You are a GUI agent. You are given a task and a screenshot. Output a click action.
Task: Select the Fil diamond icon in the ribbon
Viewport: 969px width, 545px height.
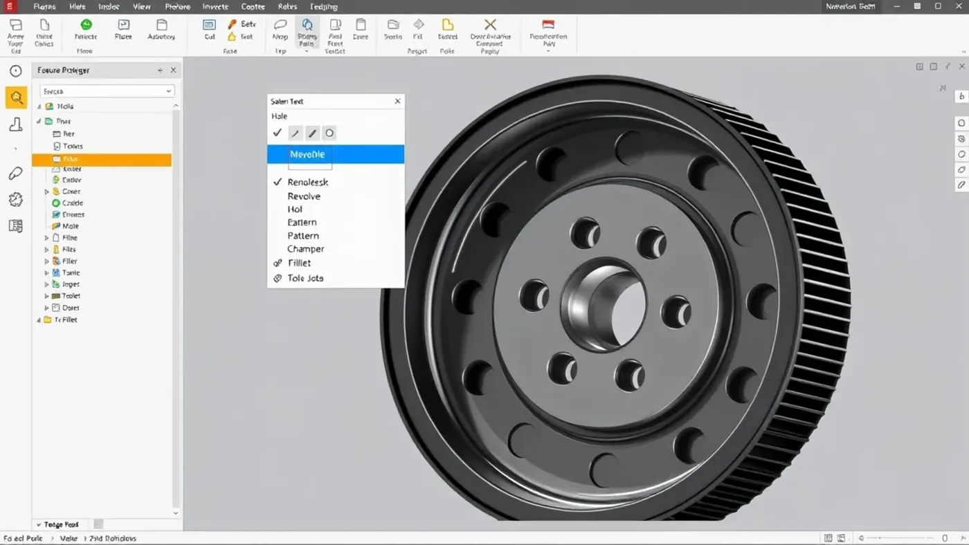tap(418, 25)
